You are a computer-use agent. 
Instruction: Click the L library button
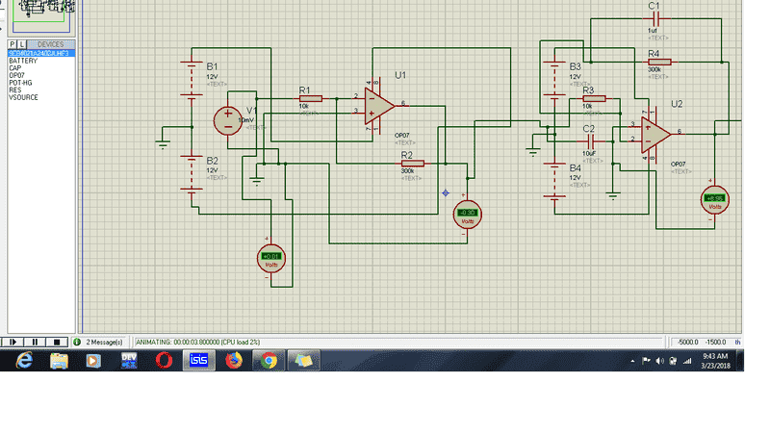(20, 44)
